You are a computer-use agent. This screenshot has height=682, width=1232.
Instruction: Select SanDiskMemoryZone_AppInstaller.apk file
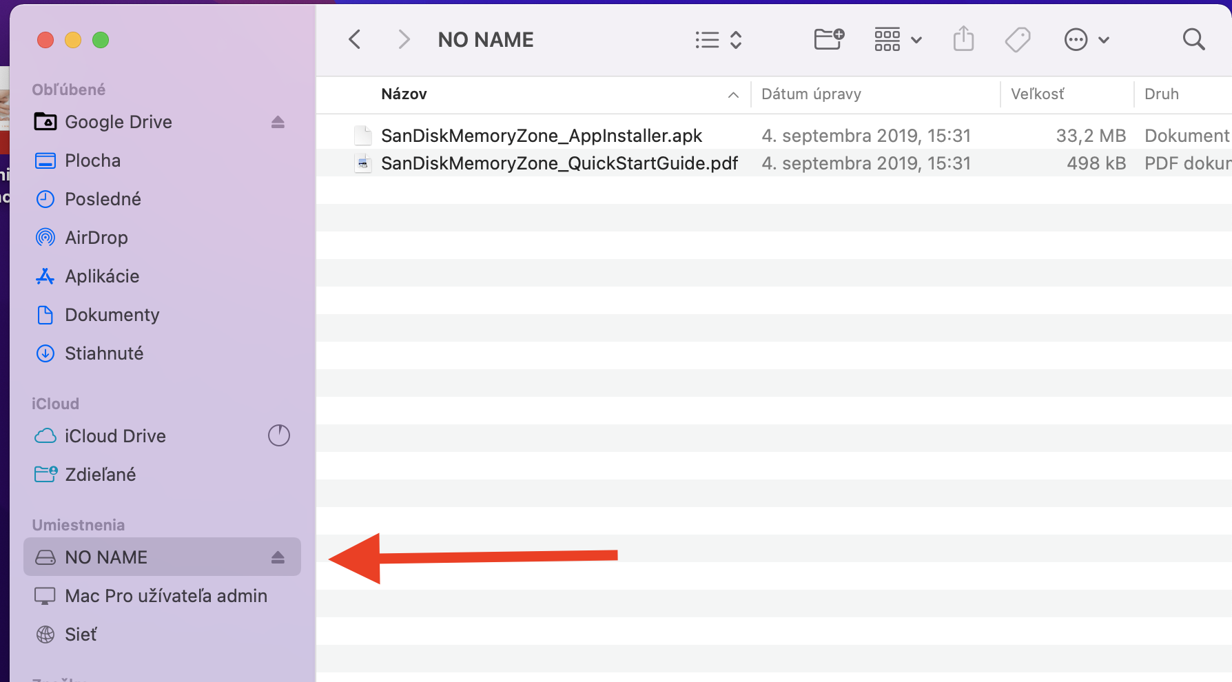pyautogui.click(x=541, y=136)
